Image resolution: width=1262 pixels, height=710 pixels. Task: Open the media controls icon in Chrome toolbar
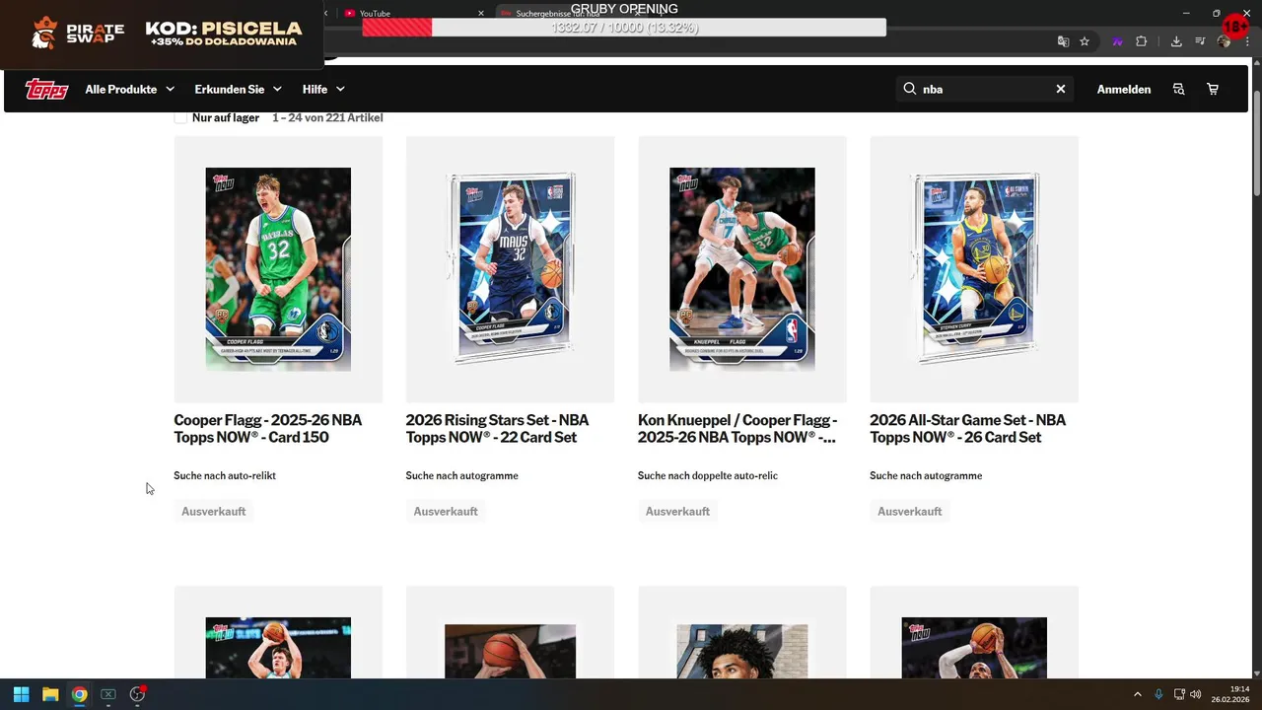click(x=1200, y=41)
